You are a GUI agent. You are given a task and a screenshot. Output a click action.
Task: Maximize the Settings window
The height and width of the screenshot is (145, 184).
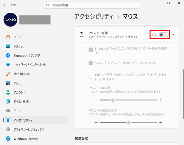tap(168, 3)
